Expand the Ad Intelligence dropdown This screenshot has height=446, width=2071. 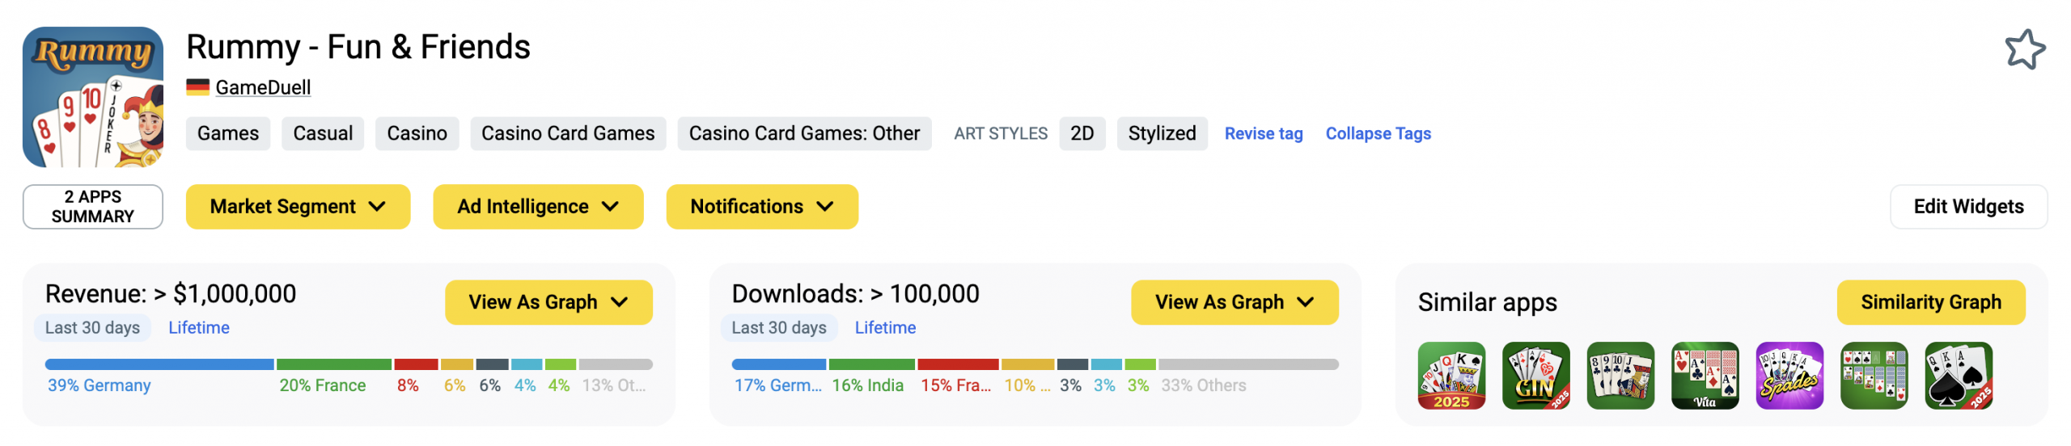[538, 207]
